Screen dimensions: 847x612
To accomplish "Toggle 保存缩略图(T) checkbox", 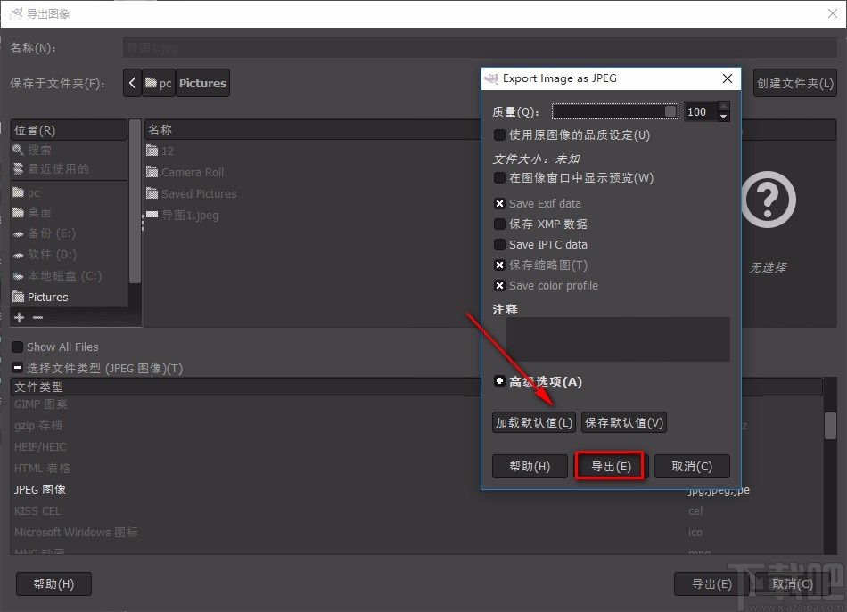I will click(x=499, y=265).
